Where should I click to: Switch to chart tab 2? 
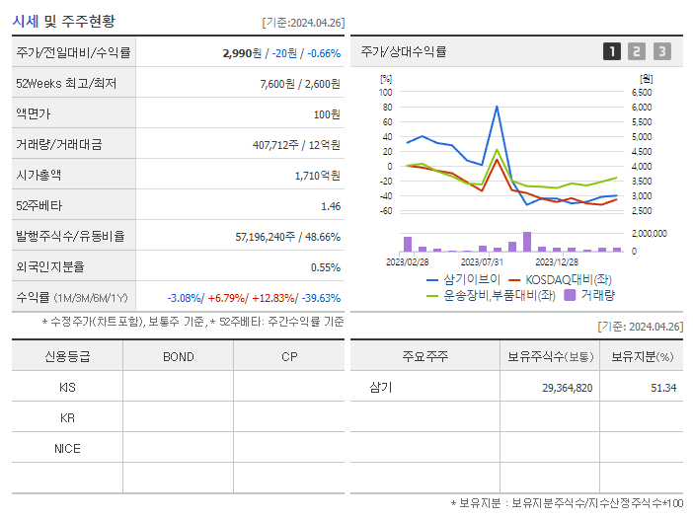(x=637, y=51)
